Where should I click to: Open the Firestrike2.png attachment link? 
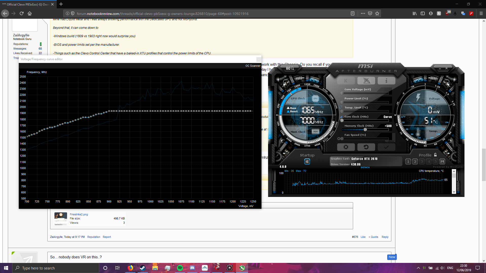(79, 214)
